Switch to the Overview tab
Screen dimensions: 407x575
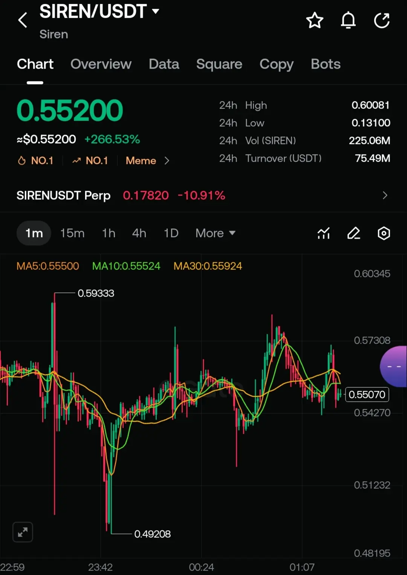(101, 64)
